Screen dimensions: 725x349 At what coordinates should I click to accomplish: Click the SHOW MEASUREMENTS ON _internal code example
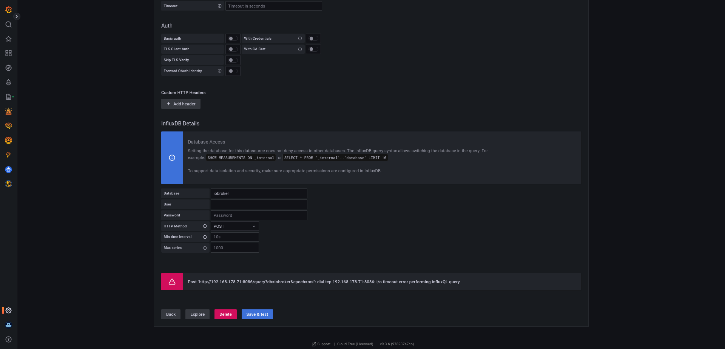click(x=241, y=158)
